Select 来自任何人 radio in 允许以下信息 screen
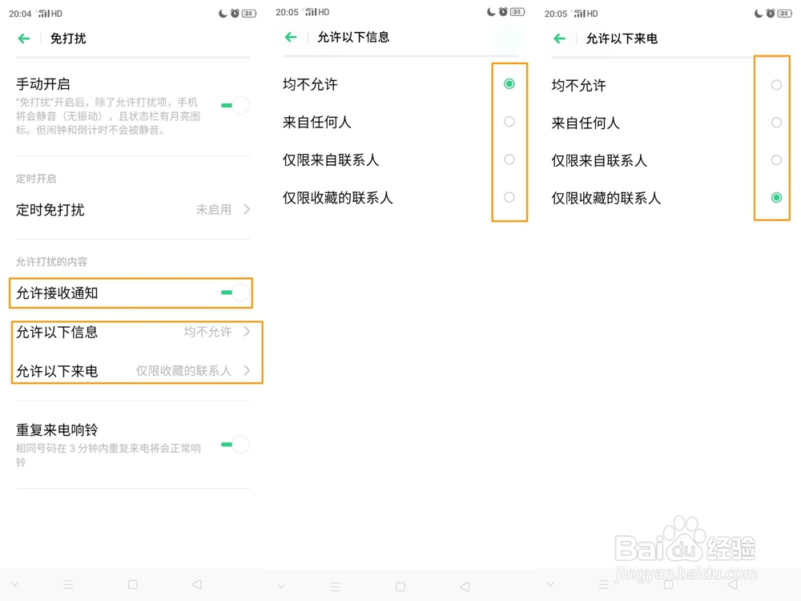 coord(509,122)
